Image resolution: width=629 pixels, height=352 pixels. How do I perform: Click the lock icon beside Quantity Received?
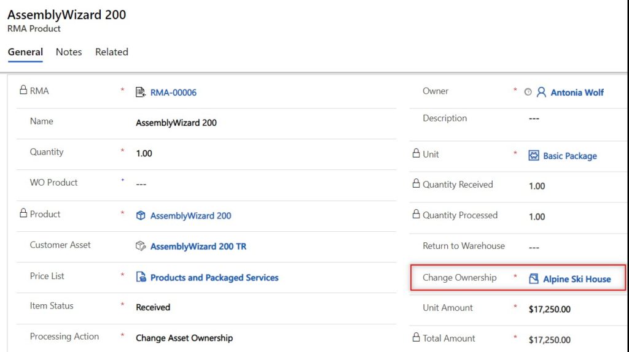pos(416,183)
